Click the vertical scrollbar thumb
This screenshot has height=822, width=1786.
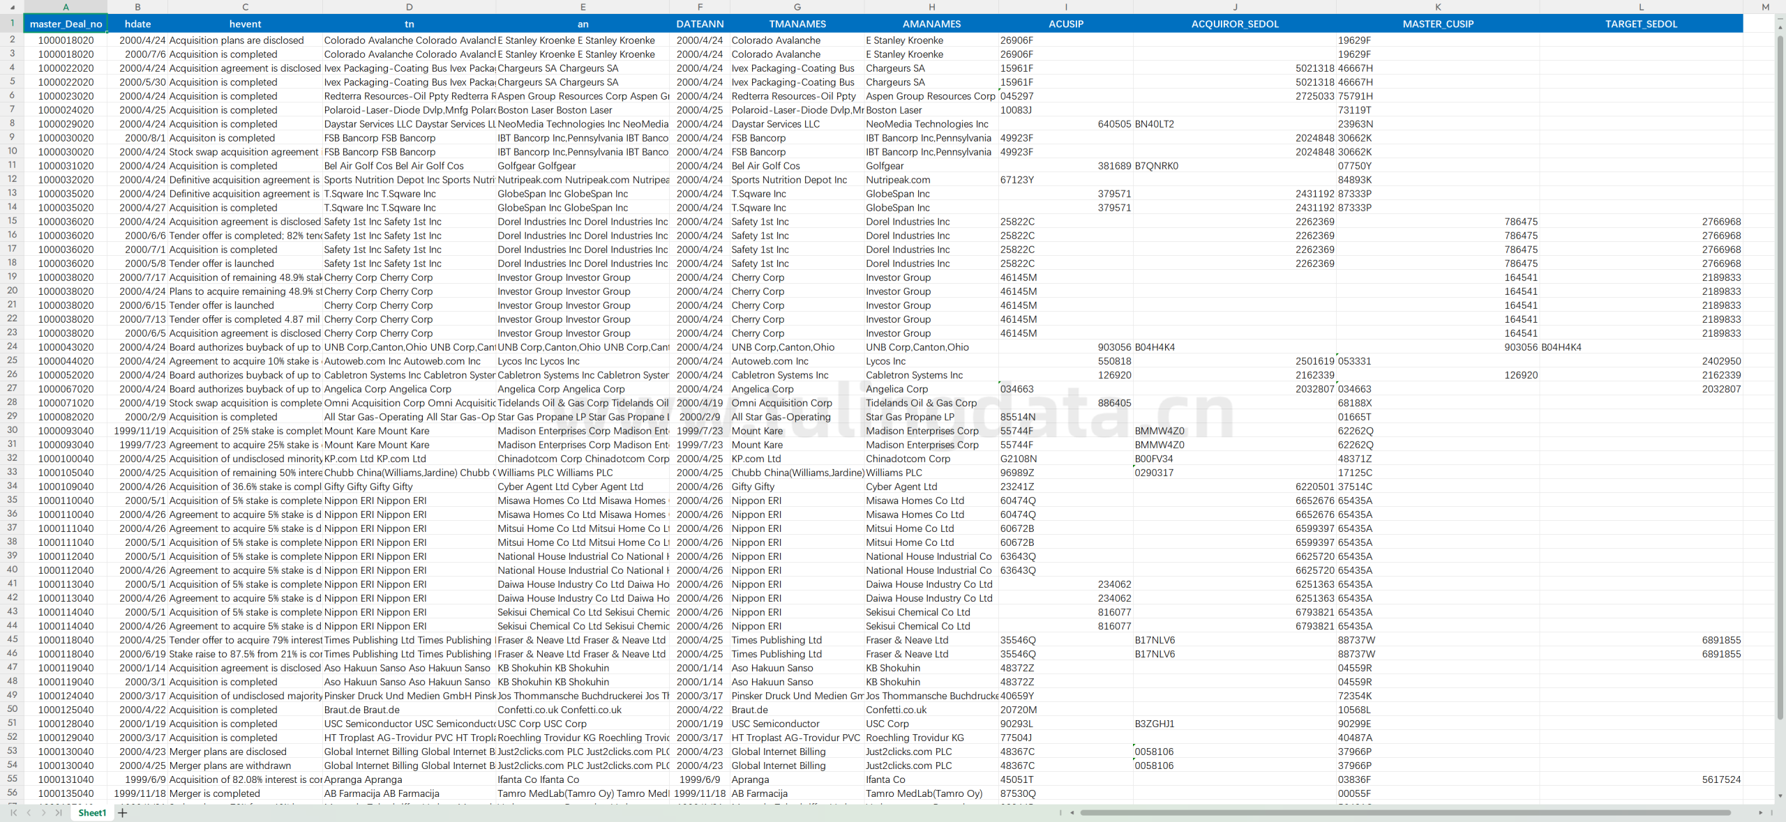(1780, 376)
